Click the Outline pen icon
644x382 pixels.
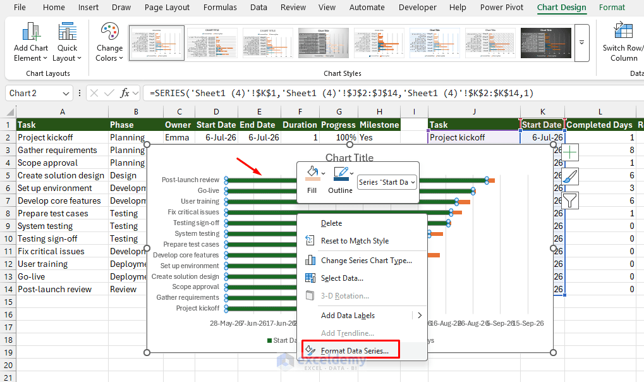[x=341, y=173]
